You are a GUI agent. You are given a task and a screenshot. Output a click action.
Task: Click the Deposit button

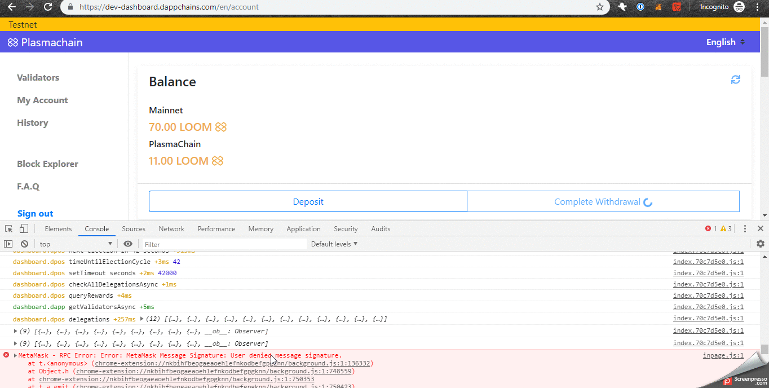308,201
